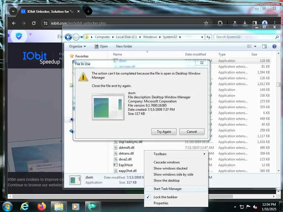
Task: Open Explorer recent locations dropdown arrow
Action: pyautogui.click(x=82, y=37)
